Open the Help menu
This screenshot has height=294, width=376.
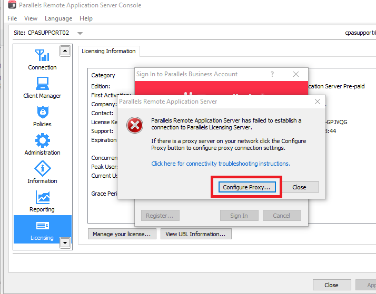(x=86, y=18)
